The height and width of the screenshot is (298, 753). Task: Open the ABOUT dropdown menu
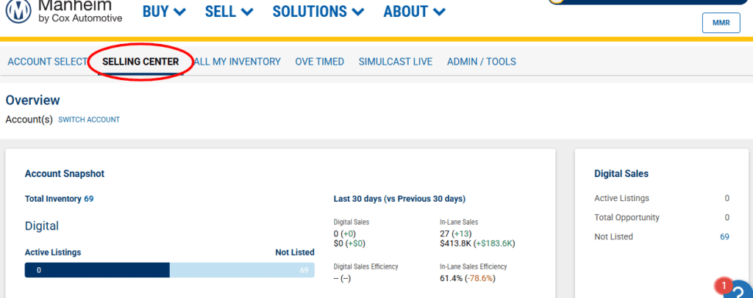click(x=415, y=12)
